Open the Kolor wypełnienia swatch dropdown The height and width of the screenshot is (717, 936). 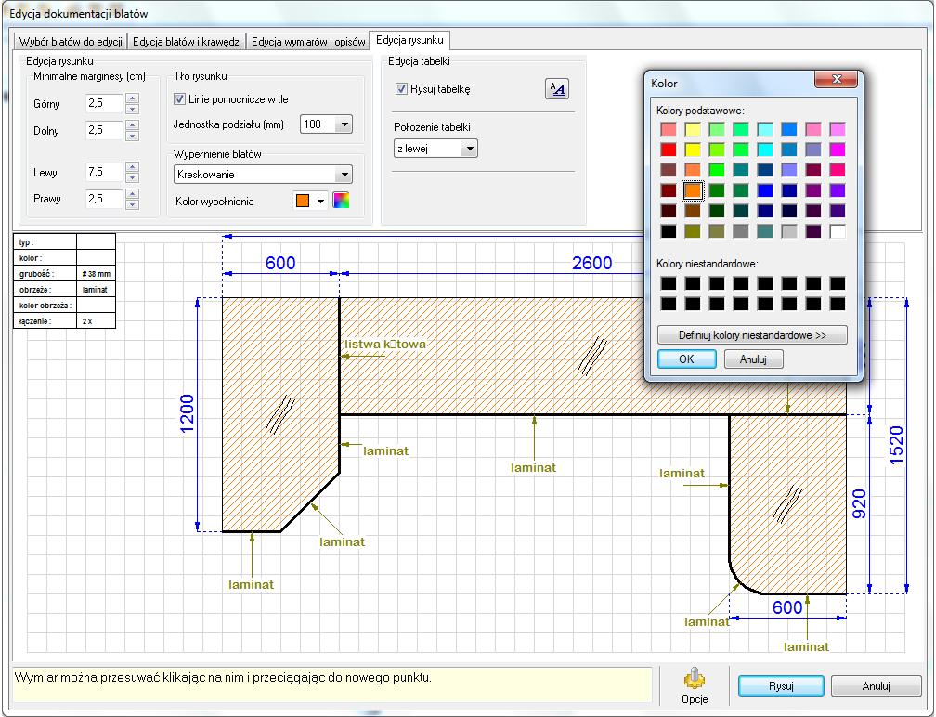(x=320, y=202)
